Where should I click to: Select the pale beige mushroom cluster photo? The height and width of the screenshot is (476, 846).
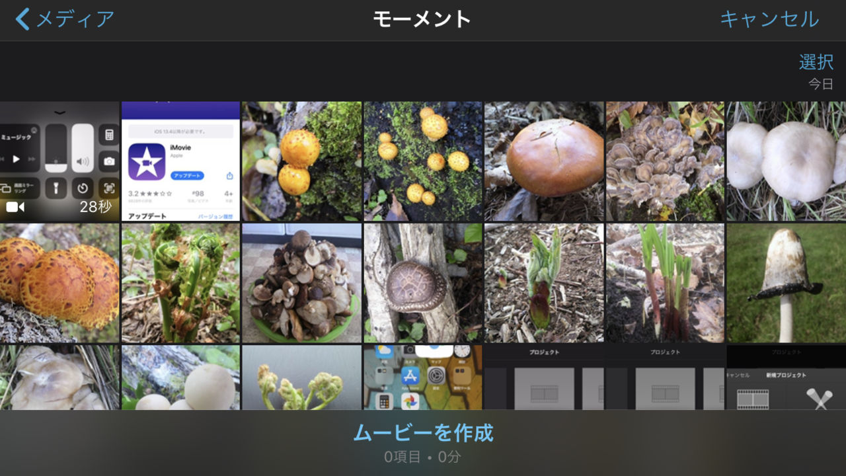(x=59, y=377)
